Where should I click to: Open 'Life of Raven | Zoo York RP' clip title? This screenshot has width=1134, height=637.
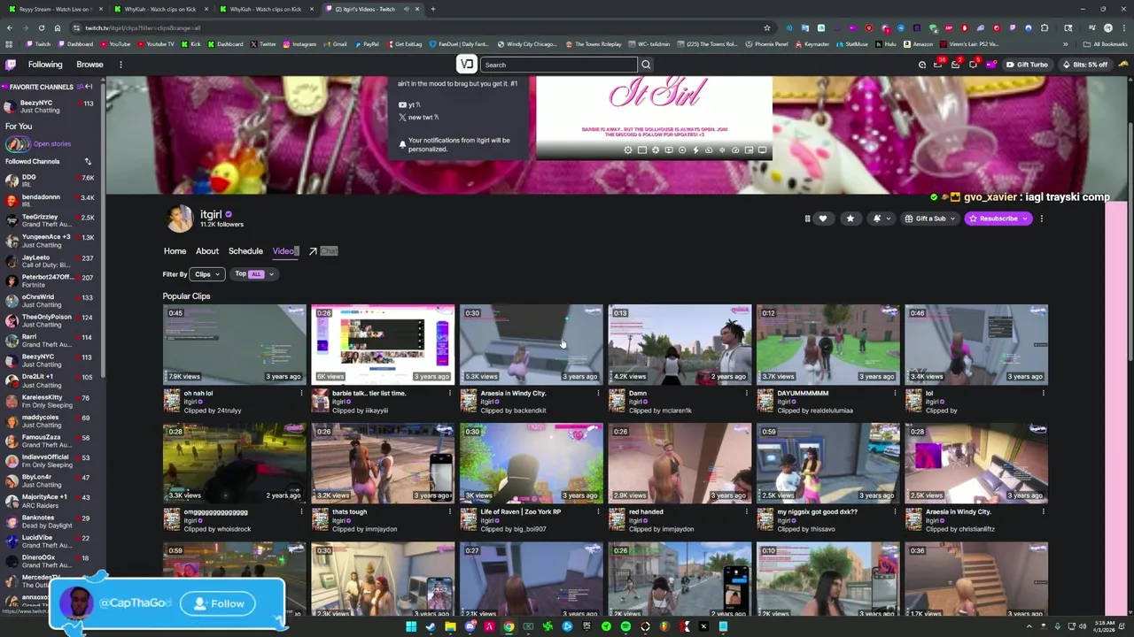click(x=520, y=512)
